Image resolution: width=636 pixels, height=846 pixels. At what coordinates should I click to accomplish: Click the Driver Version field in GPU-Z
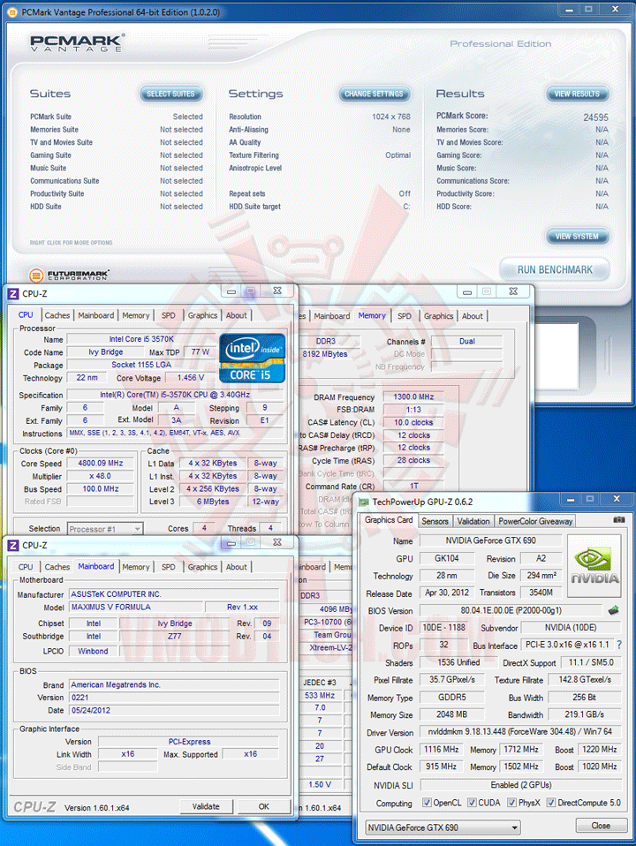pos(521,732)
